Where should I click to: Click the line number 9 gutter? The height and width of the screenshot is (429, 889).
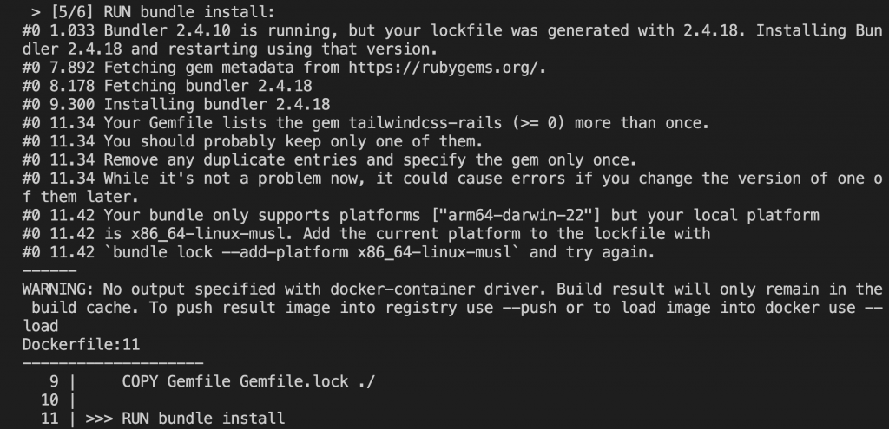click(x=54, y=382)
